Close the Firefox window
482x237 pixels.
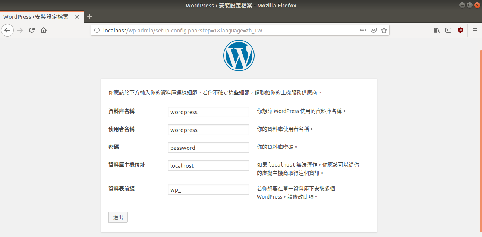tap(476, 5)
